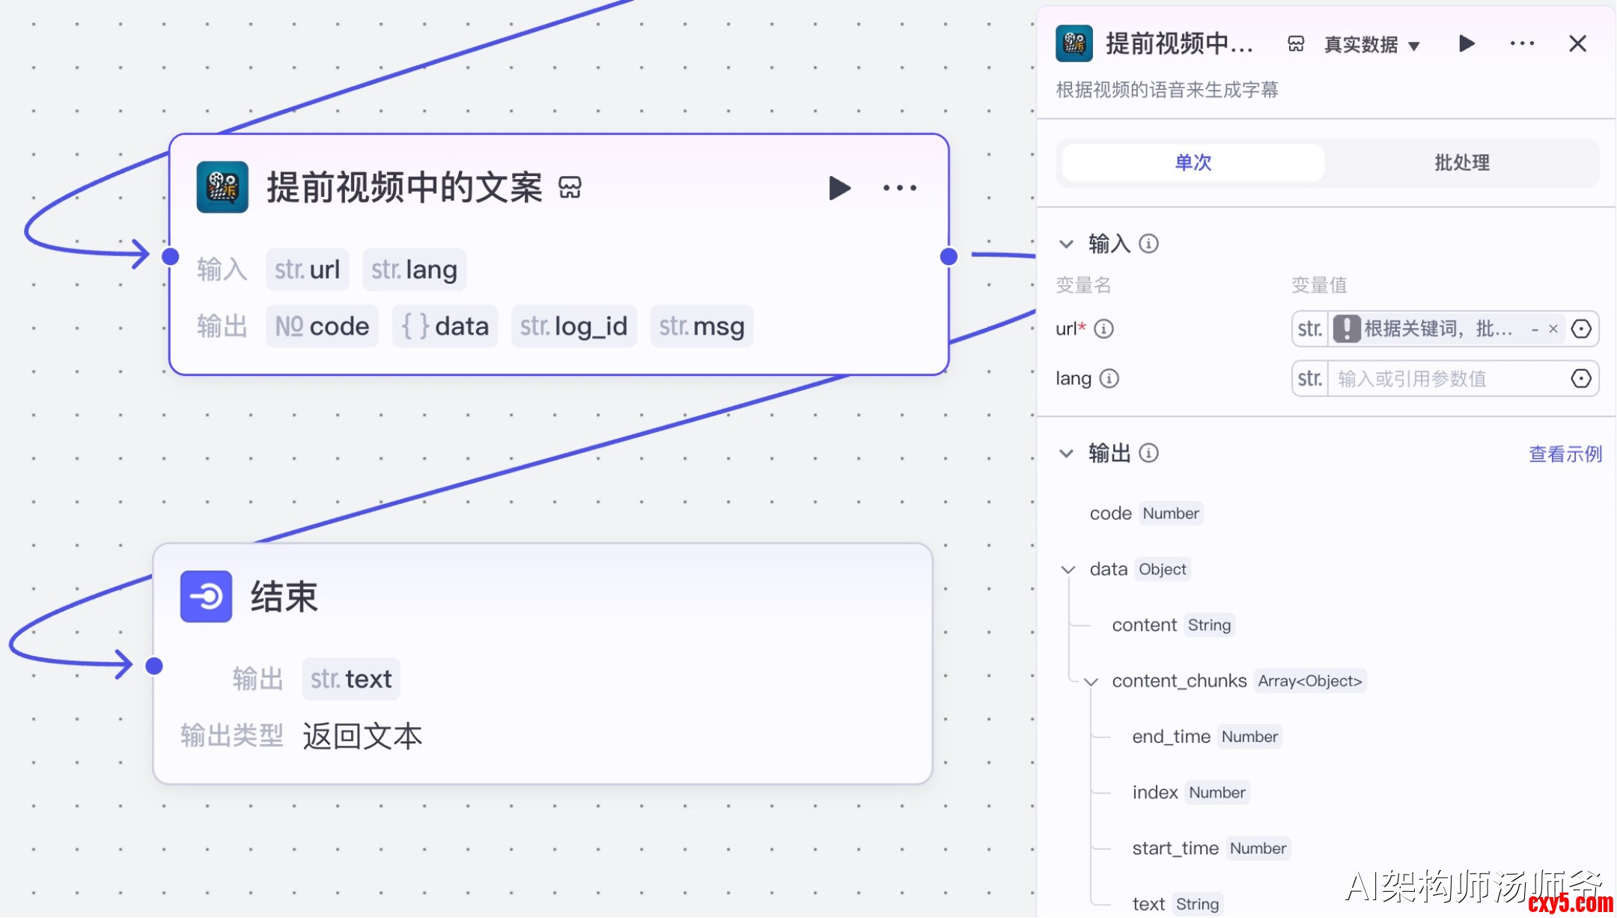Select the 单次 tab
Image resolution: width=1617 pixels, height=918 pixels.
tap(1193, 162)
